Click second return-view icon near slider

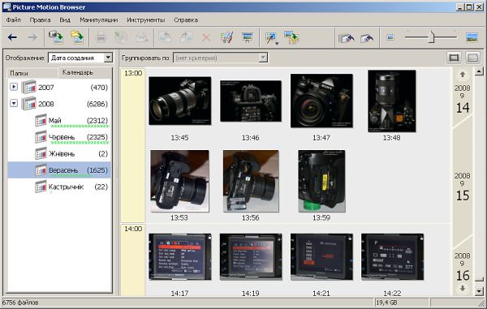pyautogui.click(x=367, y=38)
